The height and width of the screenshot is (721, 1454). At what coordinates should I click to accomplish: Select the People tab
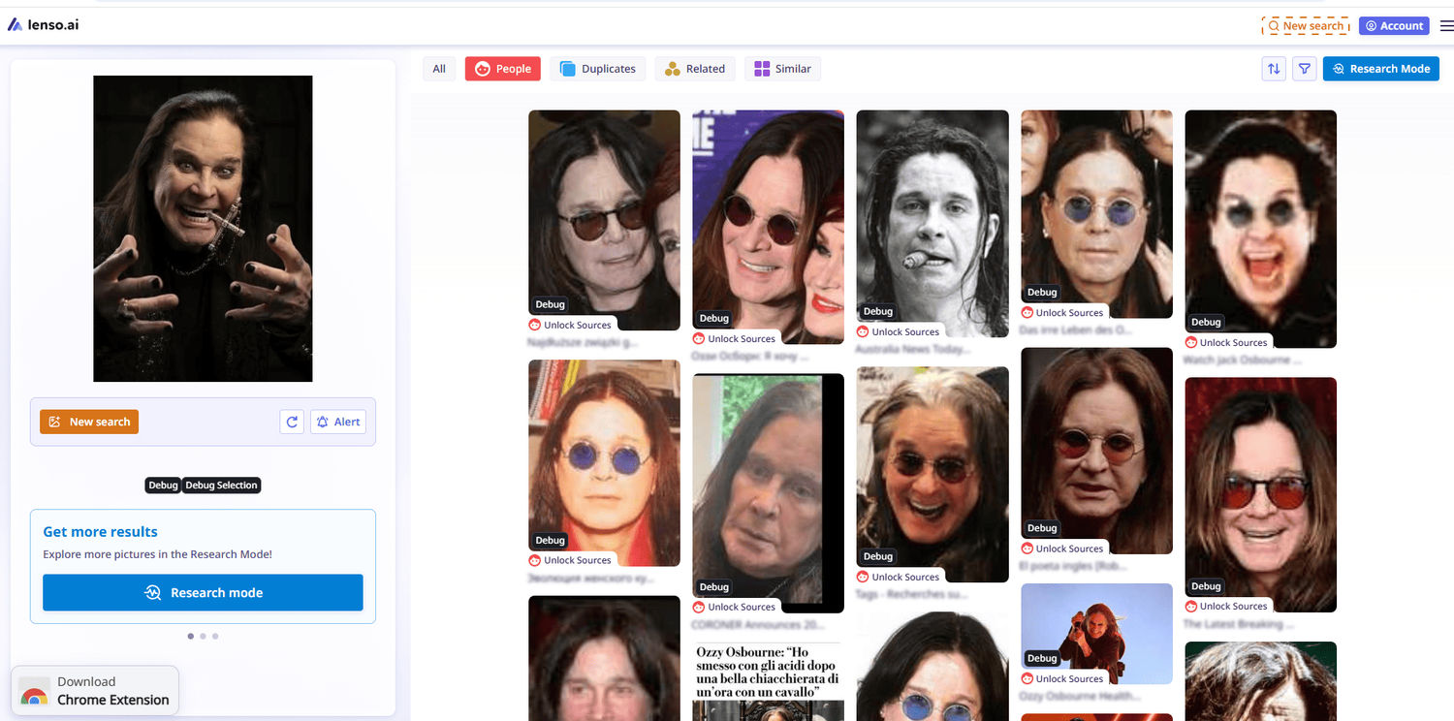pos(503,69)
